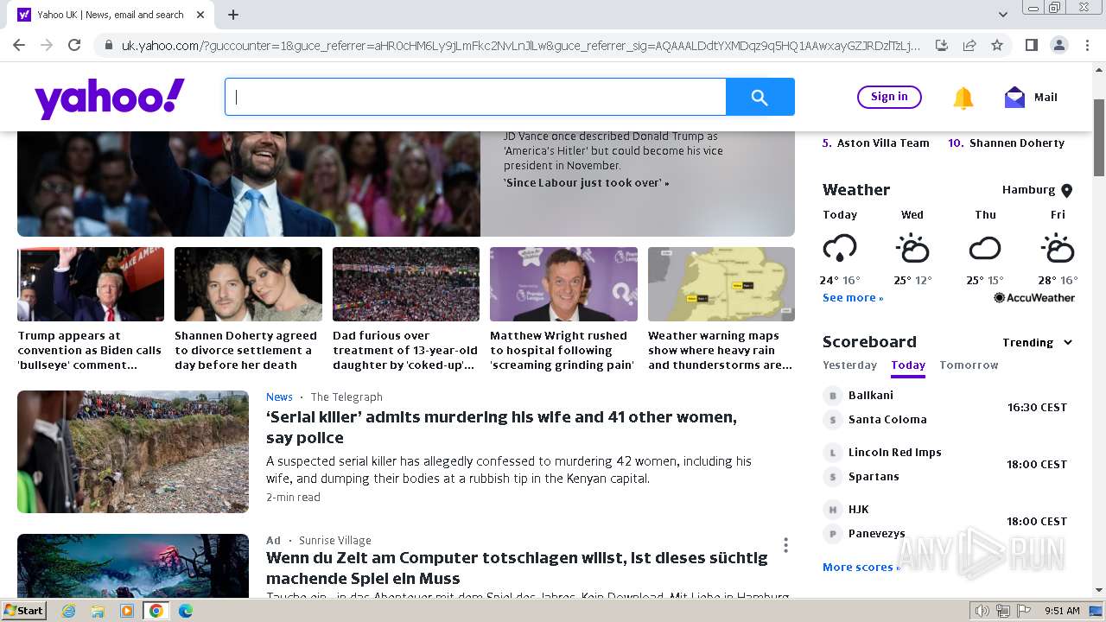1106x622 pixels.
Task: Open the More scores link
Action: tap(861, 568)
